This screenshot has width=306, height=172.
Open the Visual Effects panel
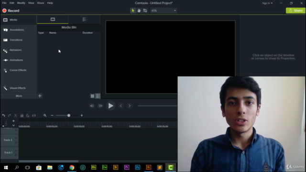pyautogui.click(x=18, y=88)
